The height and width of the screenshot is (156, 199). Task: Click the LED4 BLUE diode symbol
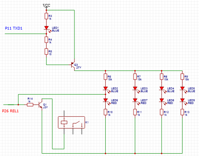pyautogui.click(x=162, y=89)
